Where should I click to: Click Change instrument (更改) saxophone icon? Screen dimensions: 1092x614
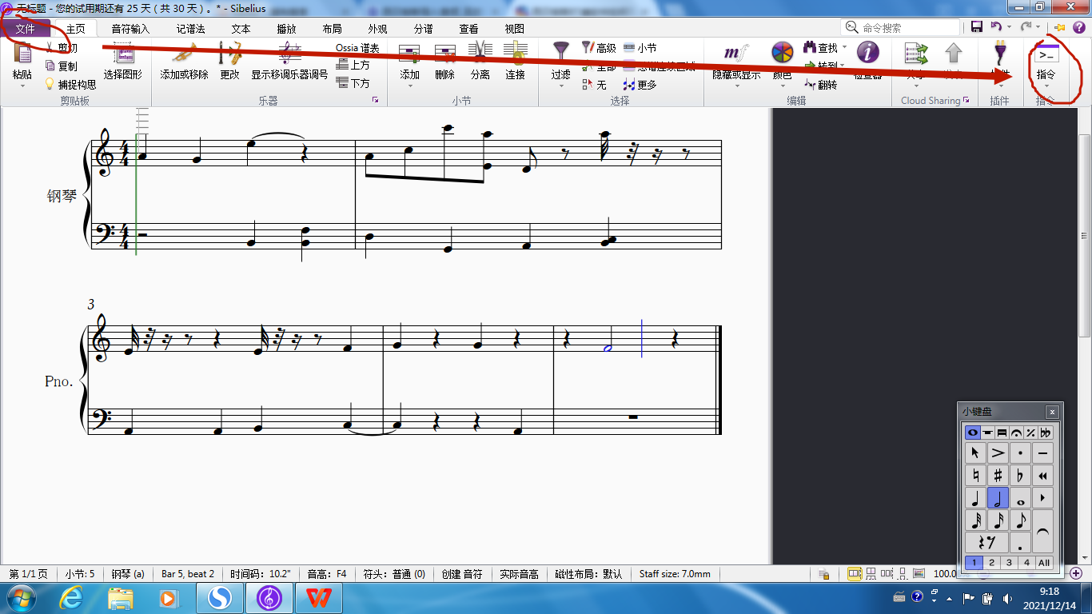[229, 54]
